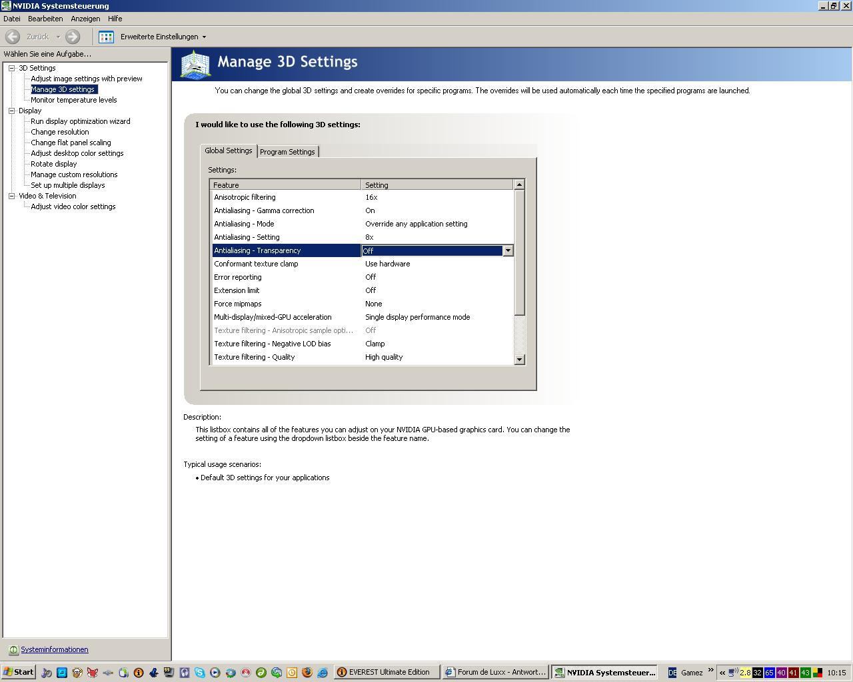The height and width of the screenshot is (682, 853).
Task: Click the DE language indicator in the taskbar
Action: 672,673
